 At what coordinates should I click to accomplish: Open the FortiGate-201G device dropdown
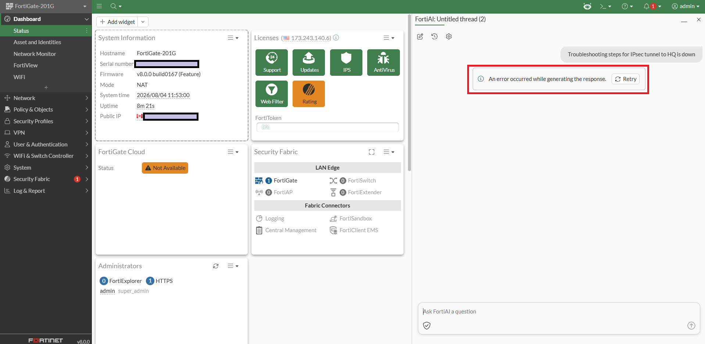(46, 6)
